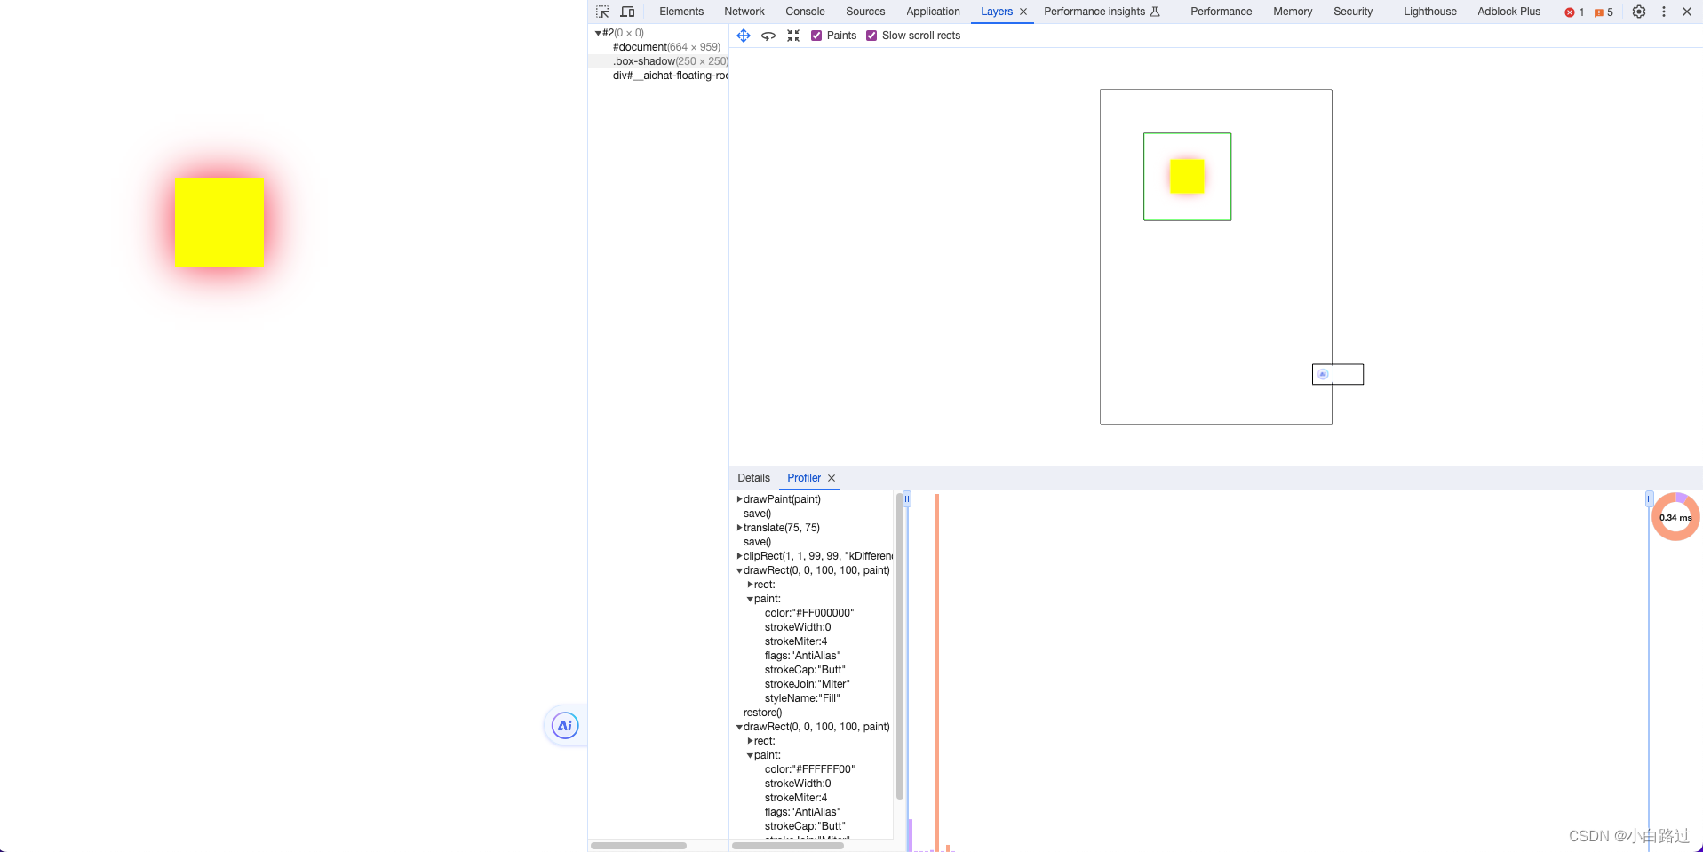Image resolution: width=1703 pixels, height=852 pixels.
Task: Close the DevTools panel
Action: pos(1687,12)
